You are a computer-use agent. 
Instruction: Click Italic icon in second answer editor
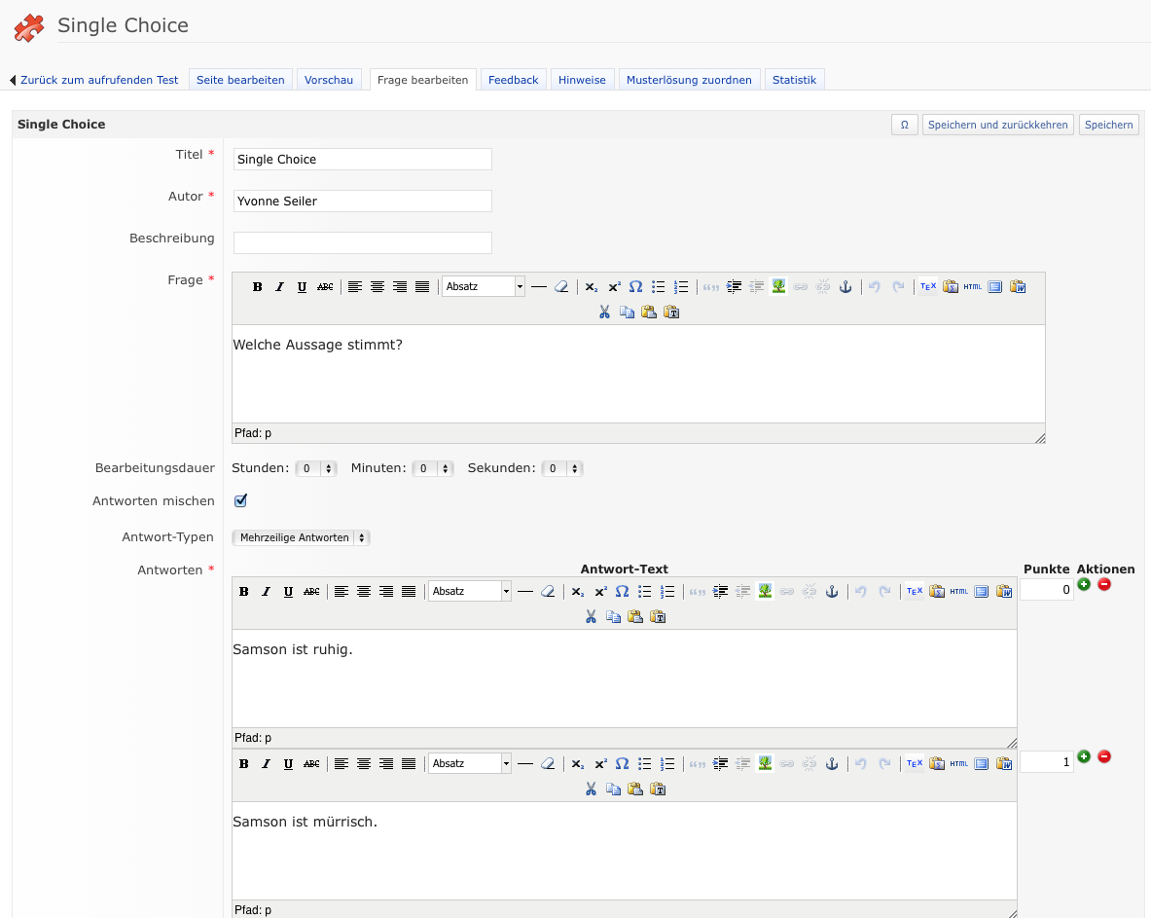pyautogui.click(x=266, y=764)
